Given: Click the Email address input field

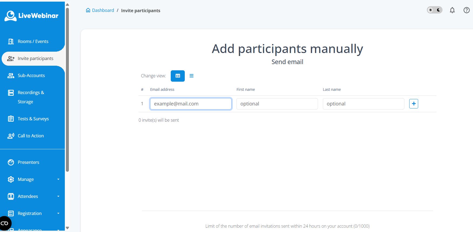Looking at the screenshot, I should tap(191, 104).
